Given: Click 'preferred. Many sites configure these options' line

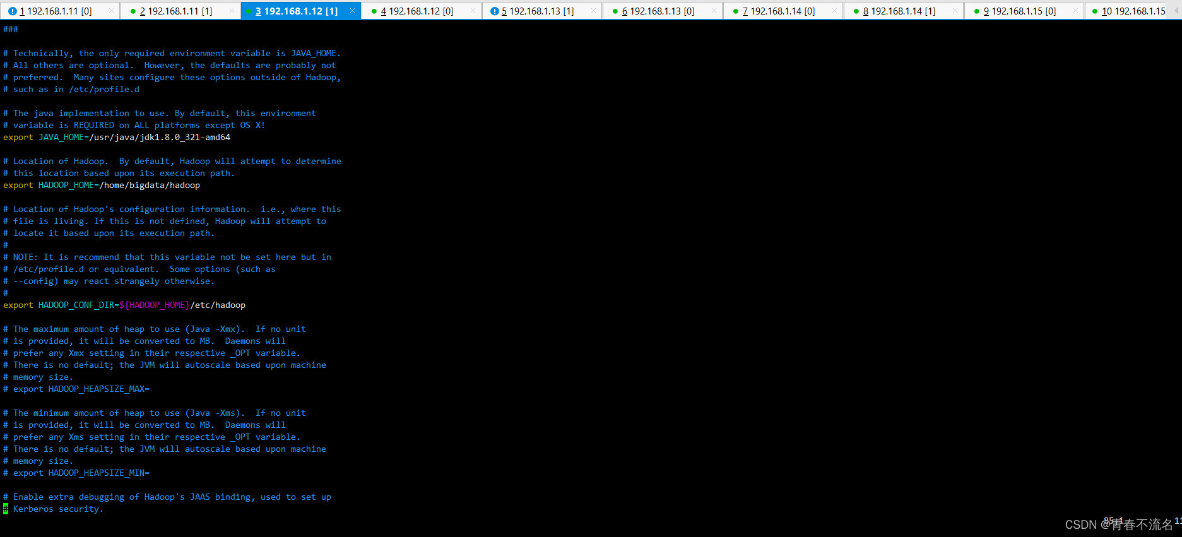Looking at the screenshot, I should coord(172,77).
